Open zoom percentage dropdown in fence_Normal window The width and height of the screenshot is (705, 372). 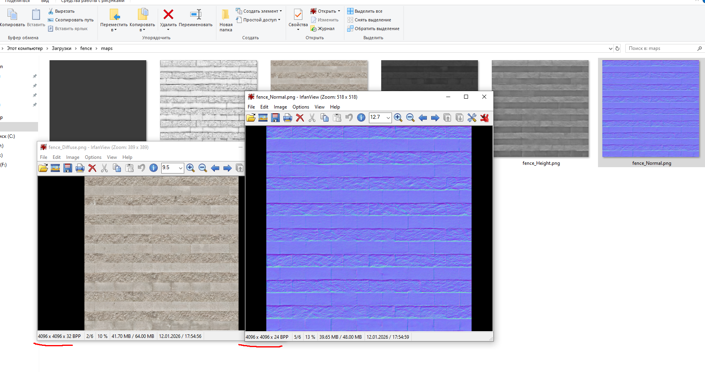coord(388,118)
